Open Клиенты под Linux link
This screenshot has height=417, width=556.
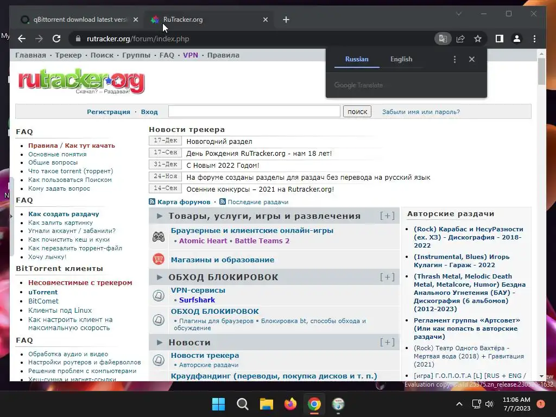pyautogui.click(x=60, y=310)
